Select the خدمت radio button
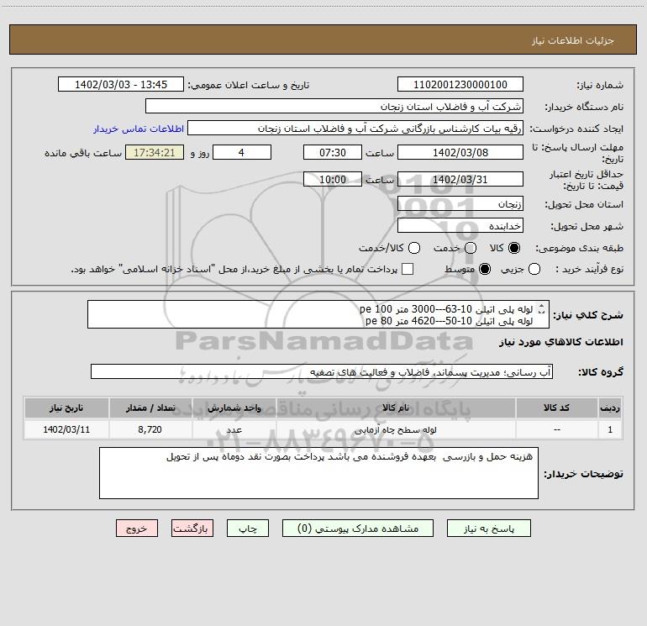The image size is (647, 626). click(471, 248)
